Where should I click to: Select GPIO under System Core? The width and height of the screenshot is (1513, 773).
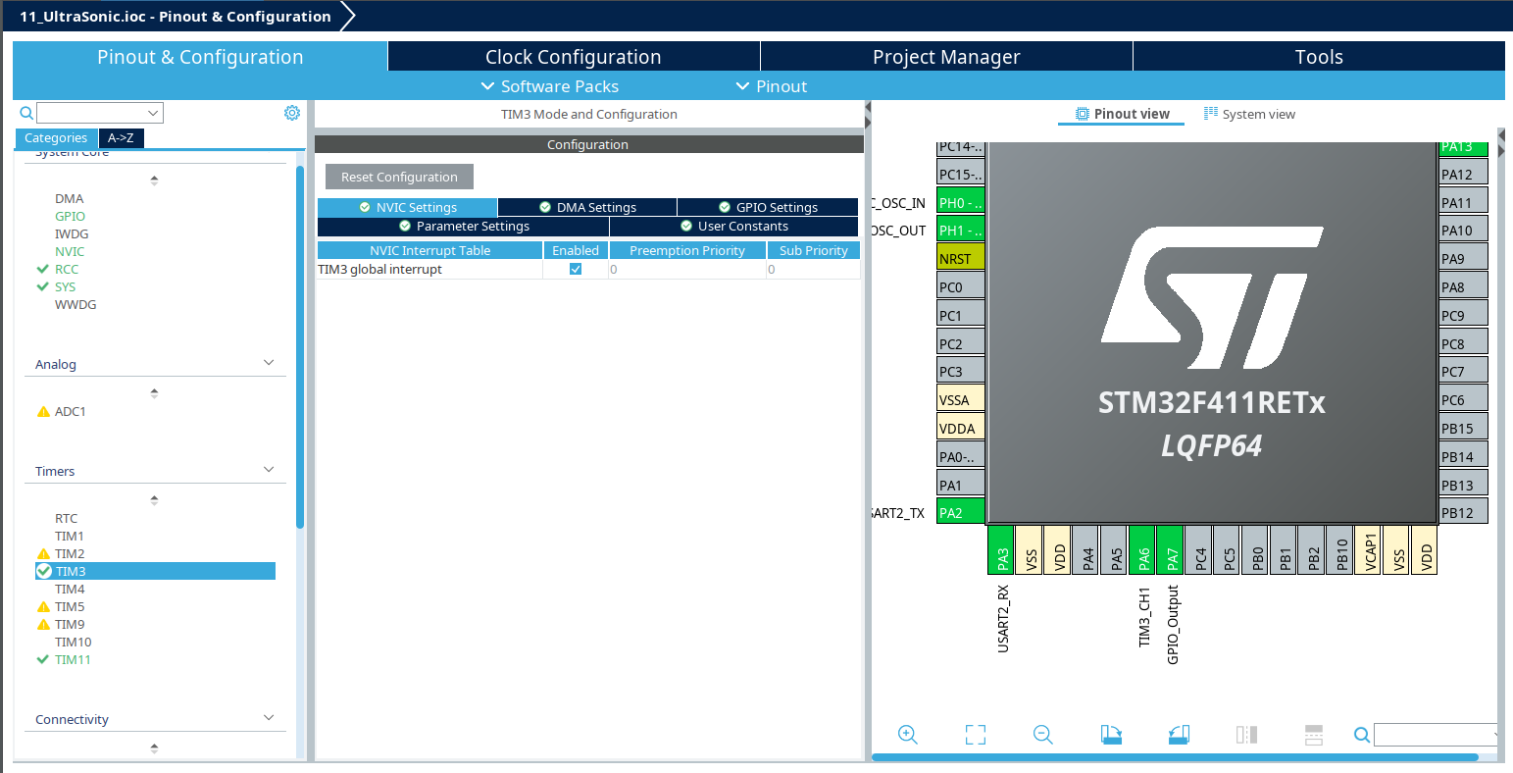pyautogui.click(x=70, y=216)
